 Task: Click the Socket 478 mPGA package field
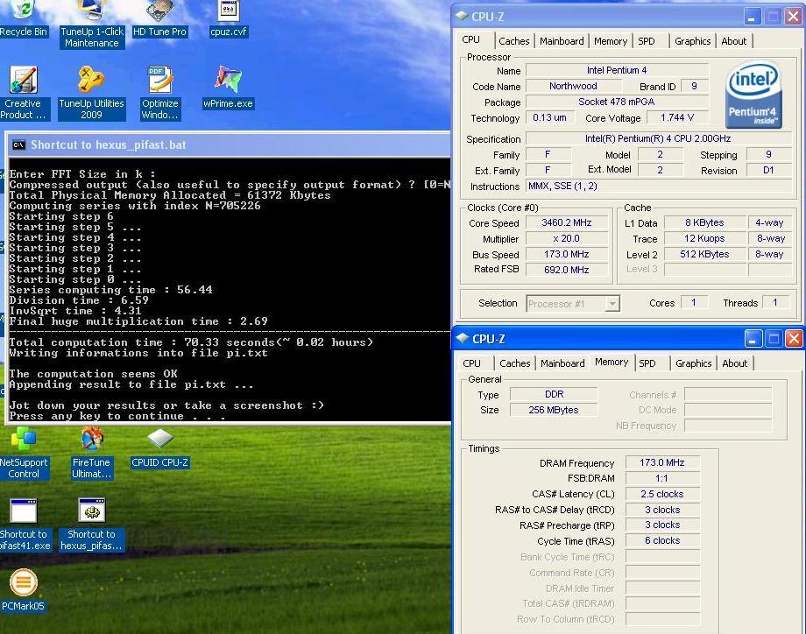click(x=617, y=102)
